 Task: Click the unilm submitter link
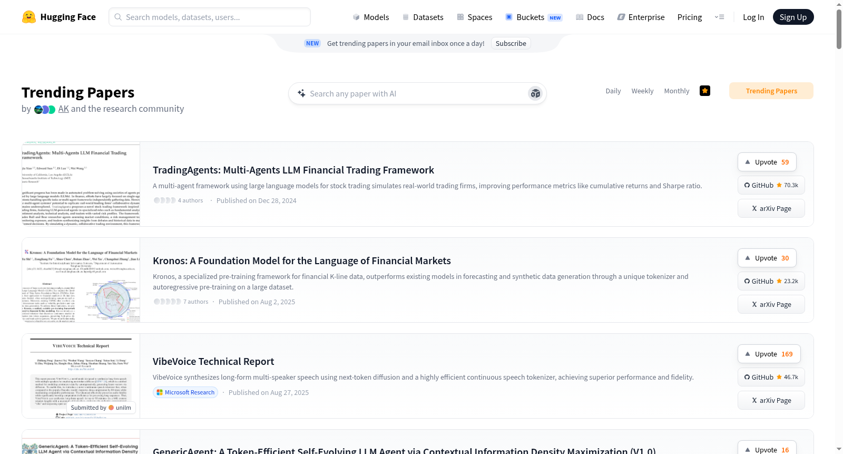pos(120,408)
